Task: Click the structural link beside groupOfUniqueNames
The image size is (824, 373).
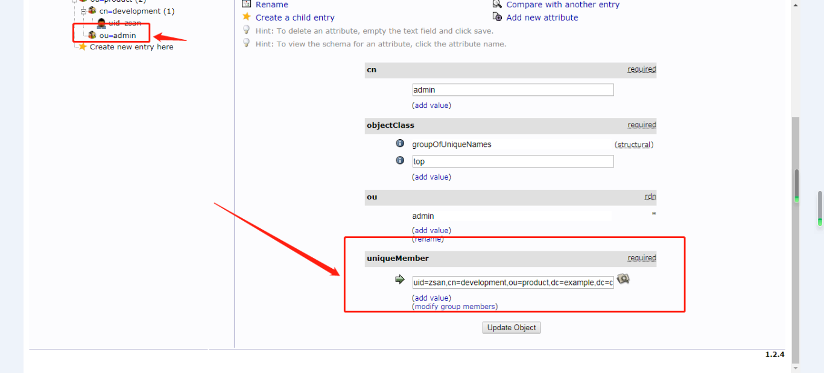Action: 634,145
